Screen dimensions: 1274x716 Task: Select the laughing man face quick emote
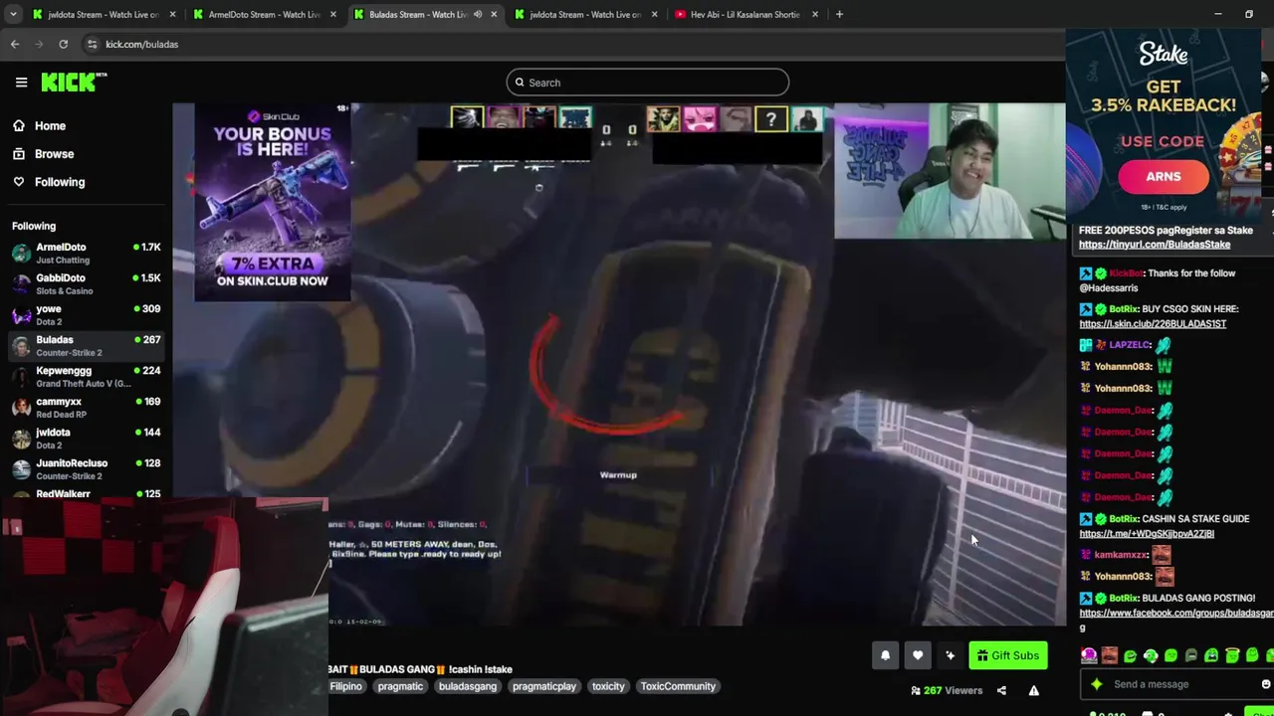(1110, 655)
